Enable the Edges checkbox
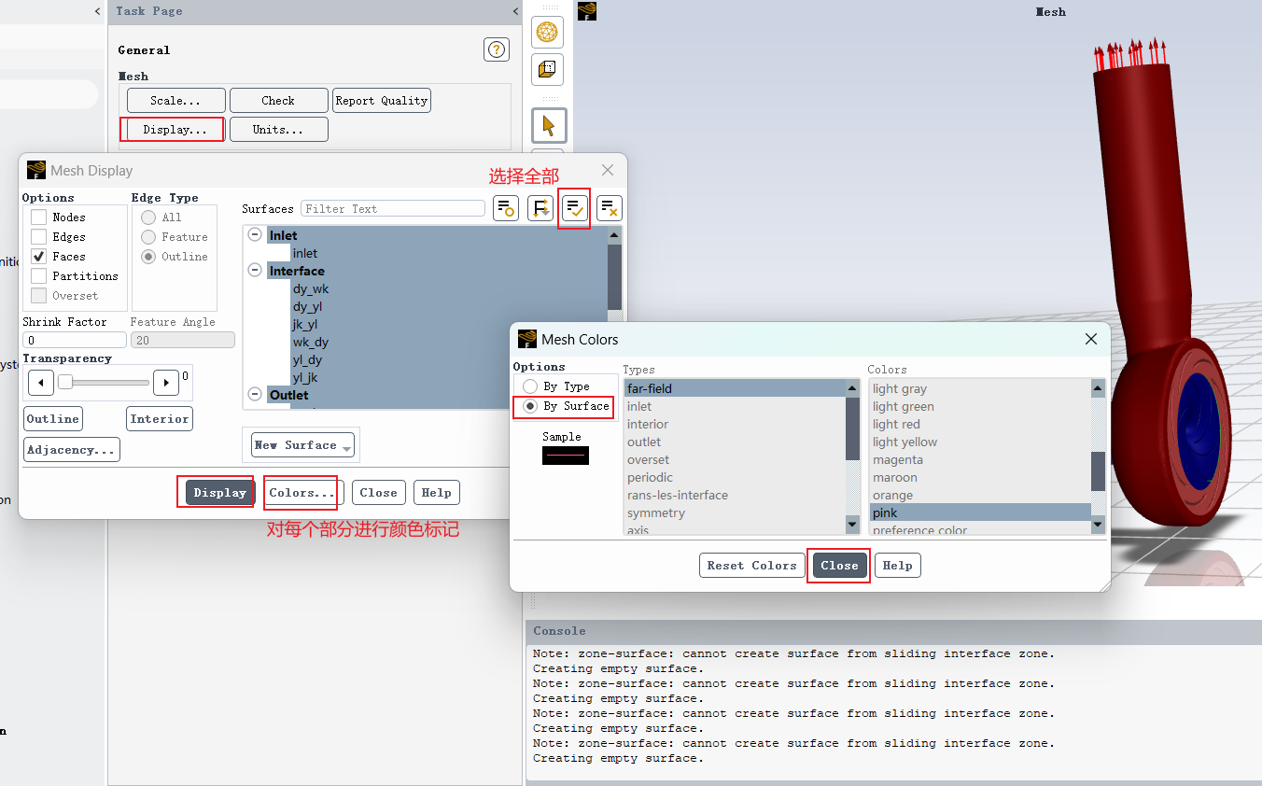The height and width of the screenshot is (786, 1262). (x=38, y=237)
